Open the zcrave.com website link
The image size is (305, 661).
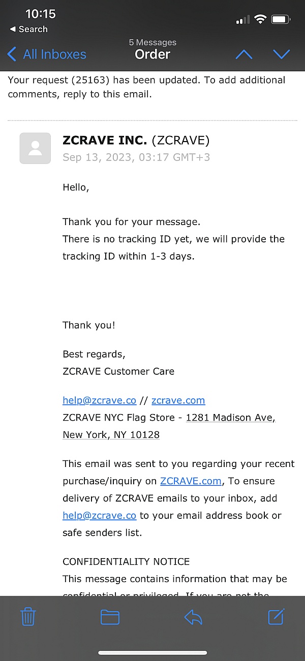coord(178,400)
